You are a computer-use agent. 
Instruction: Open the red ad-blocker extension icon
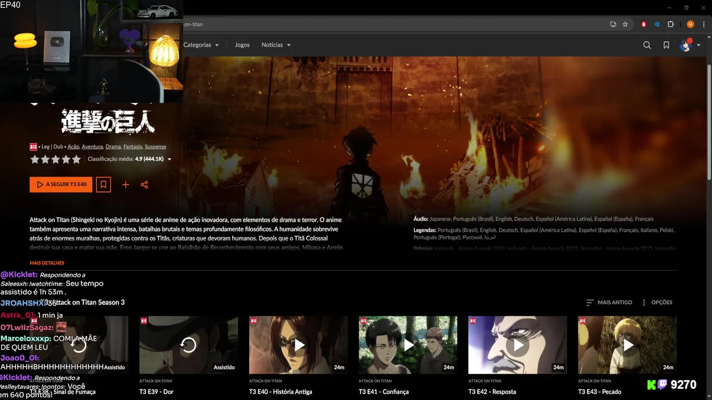644,24
